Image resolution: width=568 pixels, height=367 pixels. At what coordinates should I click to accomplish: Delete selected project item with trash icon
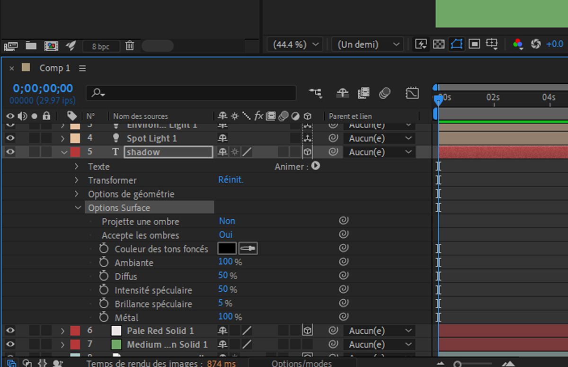[130, 45]
